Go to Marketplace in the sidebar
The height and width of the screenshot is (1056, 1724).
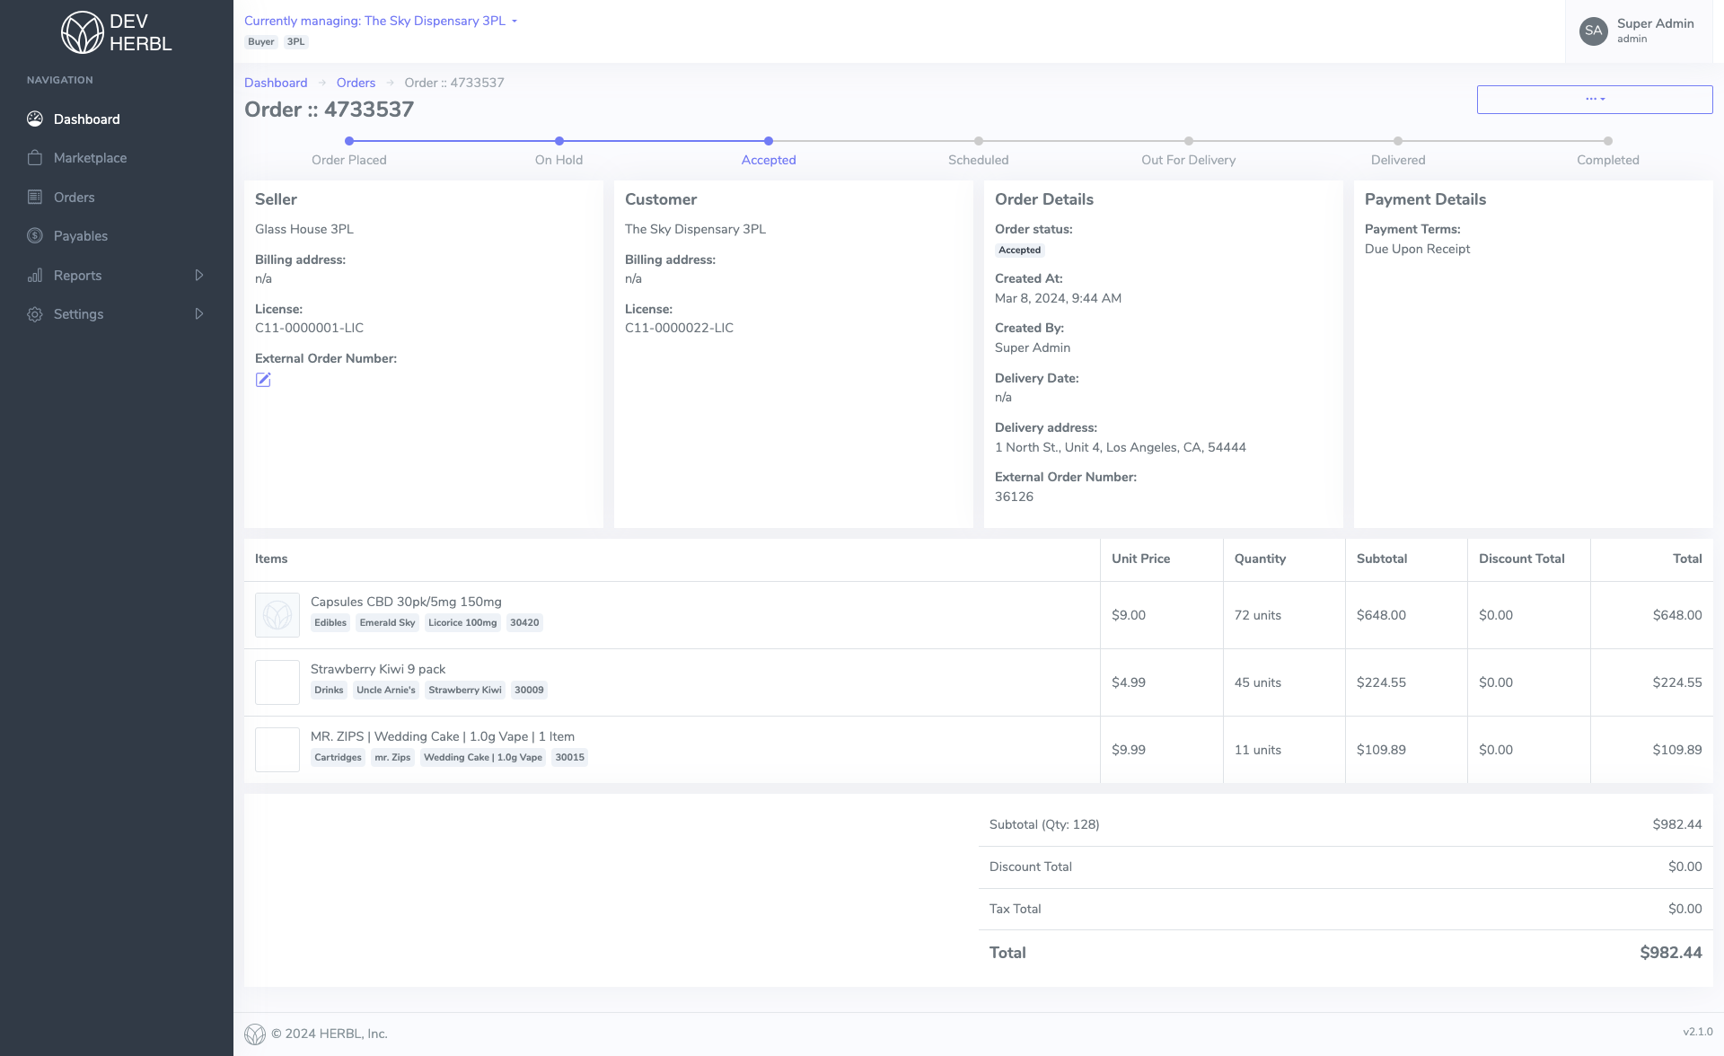117,158
